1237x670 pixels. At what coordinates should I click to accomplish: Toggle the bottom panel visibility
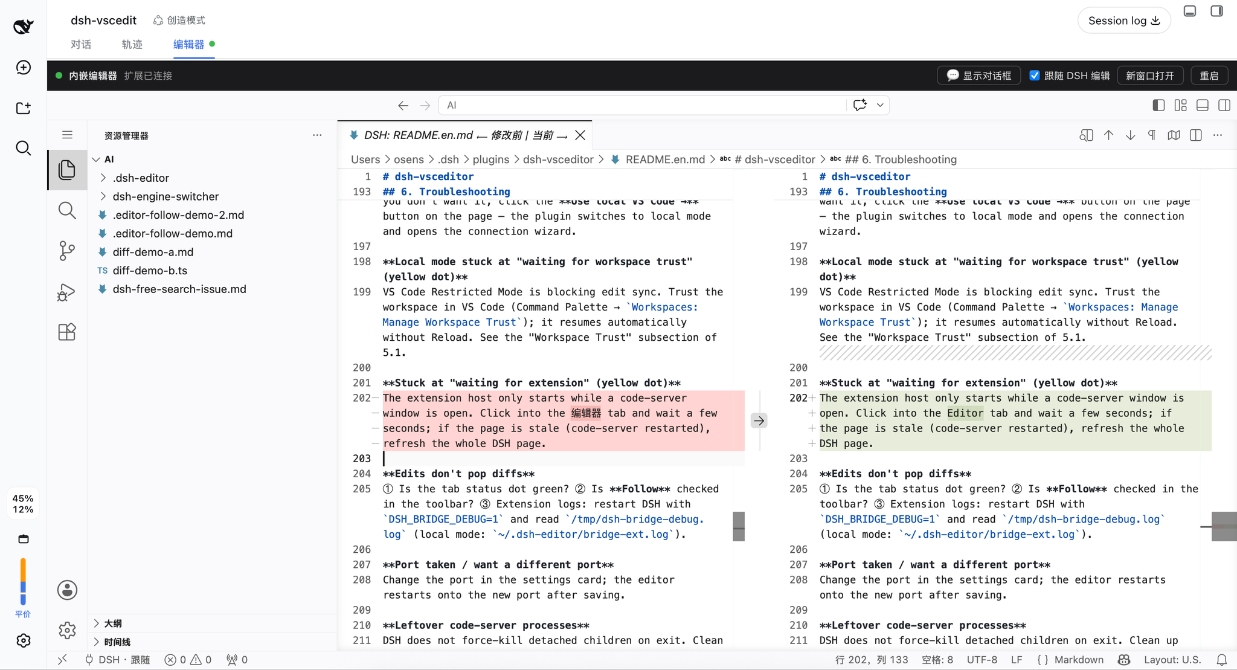[x=1203, y=105]
